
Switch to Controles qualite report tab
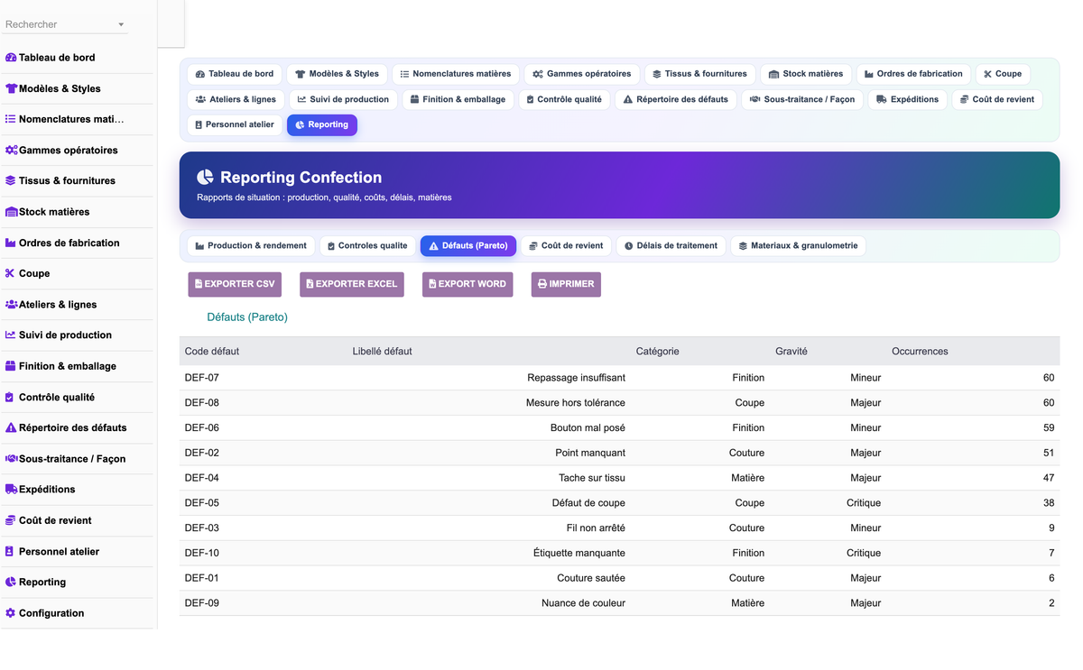pos(367,245)
